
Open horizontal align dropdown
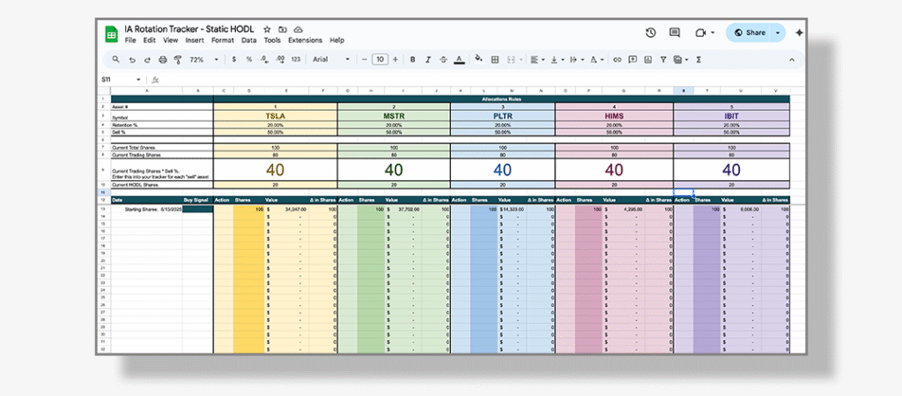click(x=537, y=59)
